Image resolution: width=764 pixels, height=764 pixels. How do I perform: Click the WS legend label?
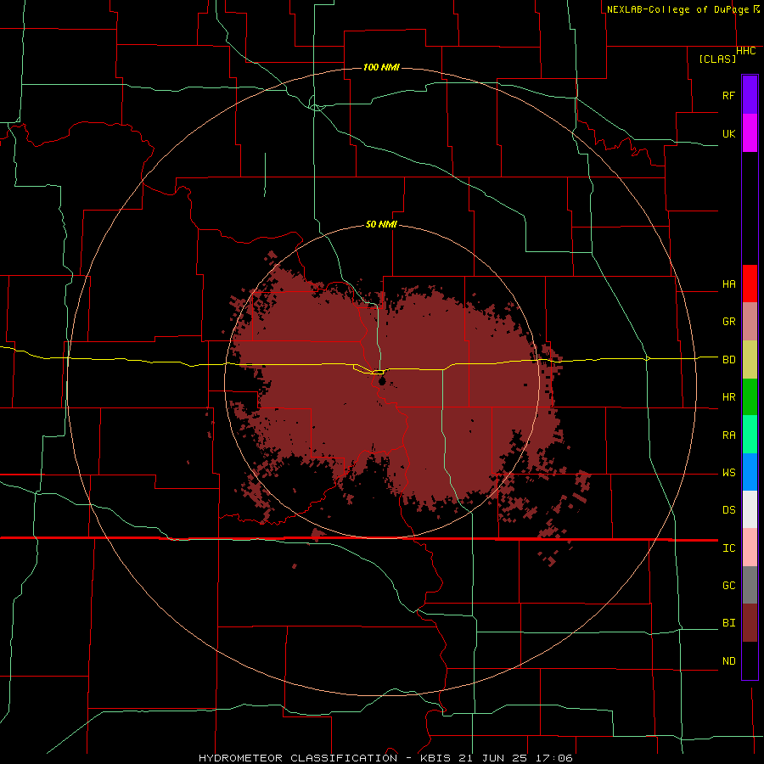click(728, 473)
